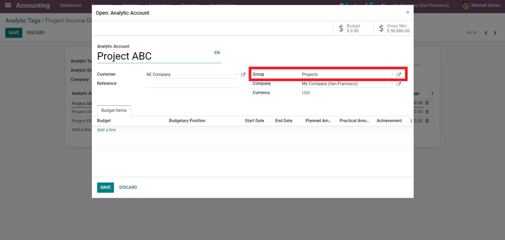Click Add a line in background table
This screenshot has height=240, width=505.
[x=81, y=130]
